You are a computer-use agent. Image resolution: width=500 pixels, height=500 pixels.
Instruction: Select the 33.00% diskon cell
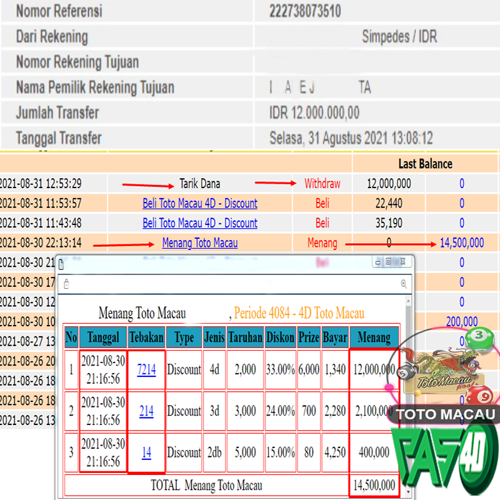(280, 370)
